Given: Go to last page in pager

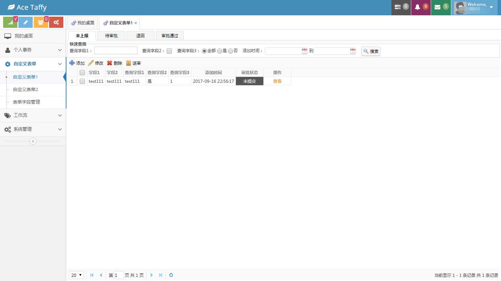Looking at the screenshot, I should click(161, 275).
